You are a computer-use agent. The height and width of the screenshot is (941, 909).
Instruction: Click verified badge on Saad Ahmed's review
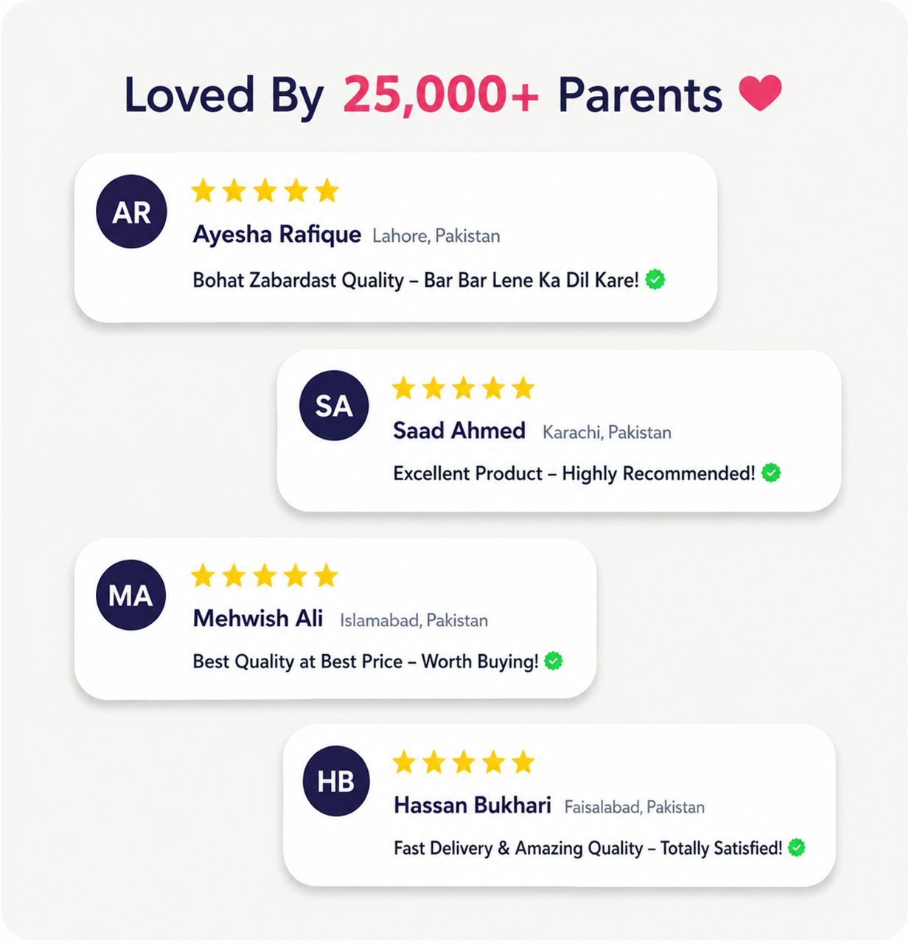[771, 473]
